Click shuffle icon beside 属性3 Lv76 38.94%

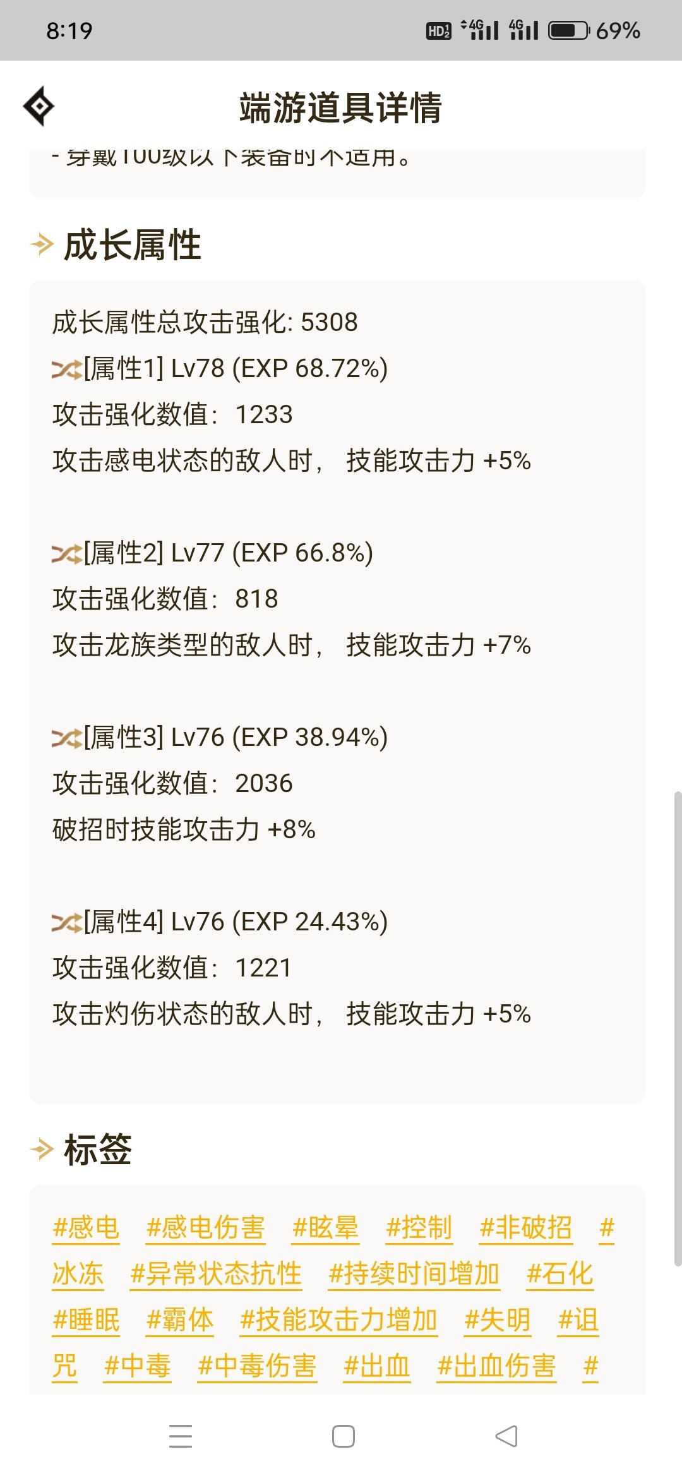[x=67, y=738]
